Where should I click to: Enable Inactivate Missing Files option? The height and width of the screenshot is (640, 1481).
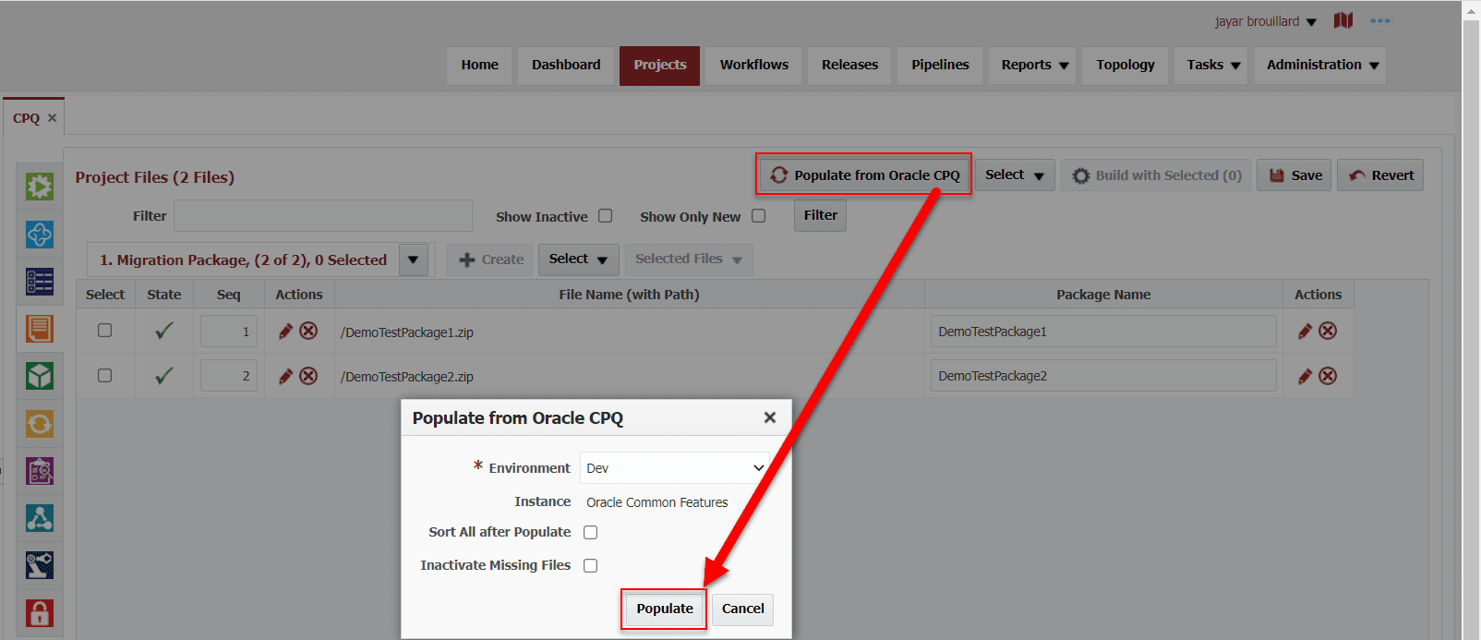coord(591,565)
